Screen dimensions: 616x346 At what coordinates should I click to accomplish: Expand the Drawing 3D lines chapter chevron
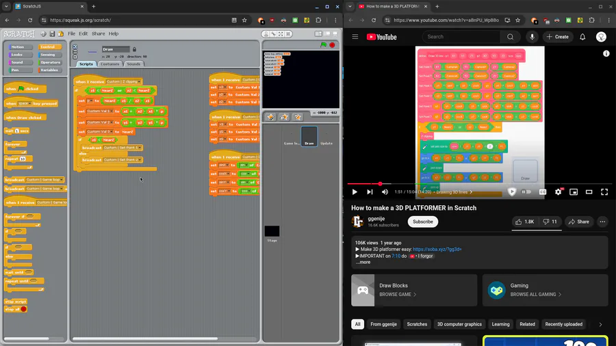(x=471, y=192)
